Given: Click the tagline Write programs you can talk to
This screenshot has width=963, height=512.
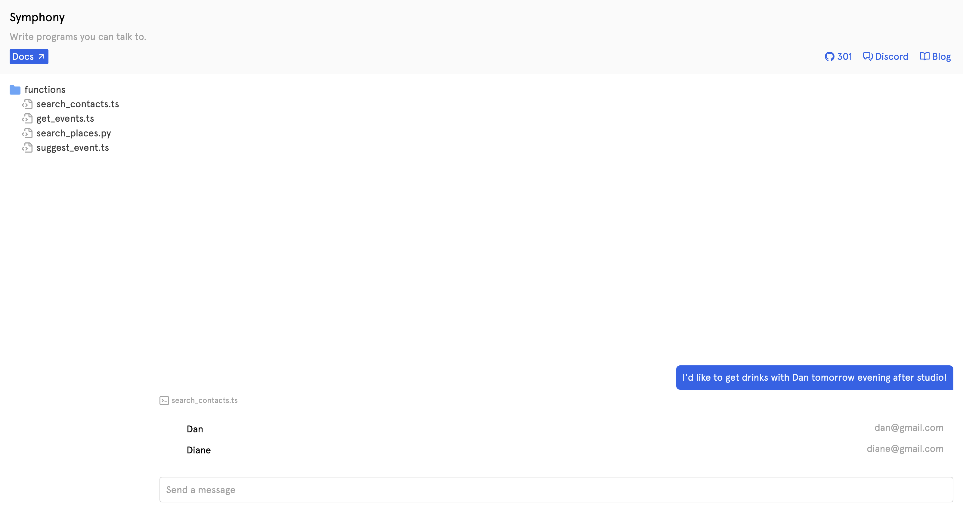Looking at the screenshot, I should 78,37.
